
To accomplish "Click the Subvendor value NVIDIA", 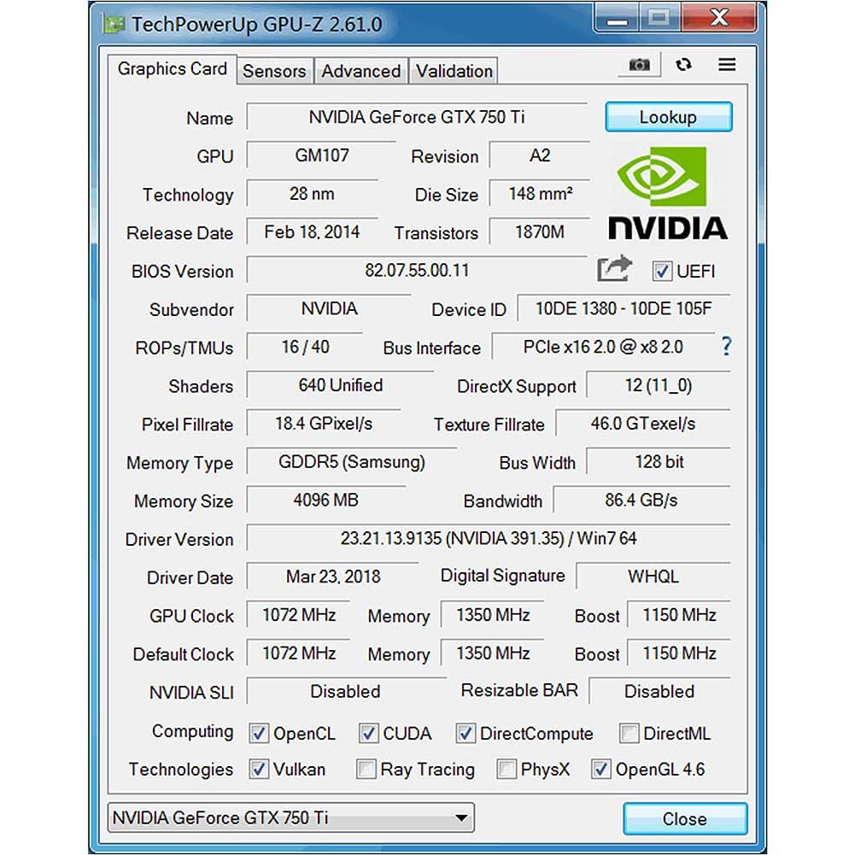I will [329, 308].
